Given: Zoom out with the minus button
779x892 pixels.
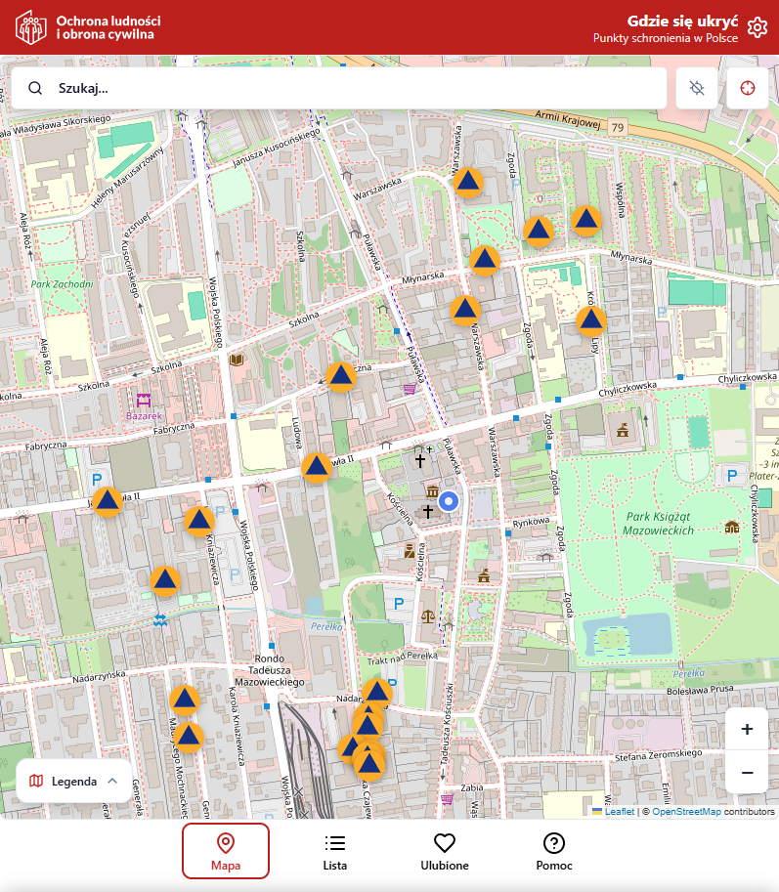Looking at the screenshot, I should 747,773.
